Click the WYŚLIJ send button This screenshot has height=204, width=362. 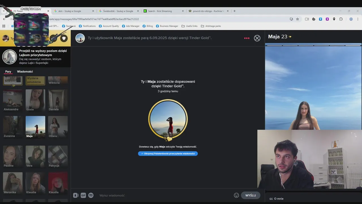click(251, 195)
